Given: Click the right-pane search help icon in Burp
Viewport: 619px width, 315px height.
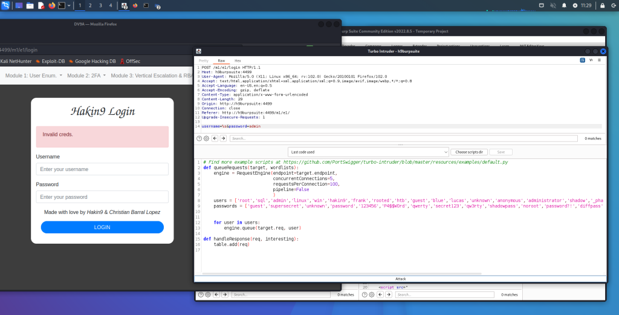Looking at the screenshot, I should click(365, 294).
